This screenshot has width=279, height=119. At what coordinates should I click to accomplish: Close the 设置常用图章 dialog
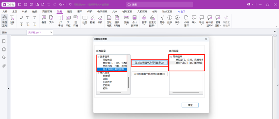(206, 39)
